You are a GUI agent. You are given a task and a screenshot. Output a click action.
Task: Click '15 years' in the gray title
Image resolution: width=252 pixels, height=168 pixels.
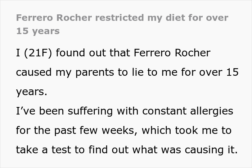37,31
